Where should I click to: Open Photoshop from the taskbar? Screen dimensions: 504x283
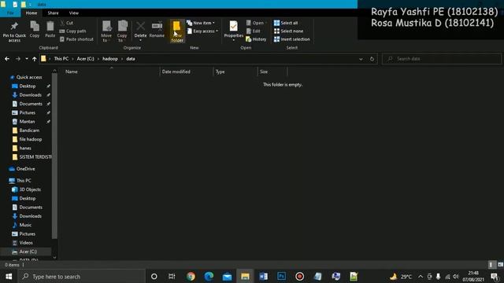click(281, 276)
